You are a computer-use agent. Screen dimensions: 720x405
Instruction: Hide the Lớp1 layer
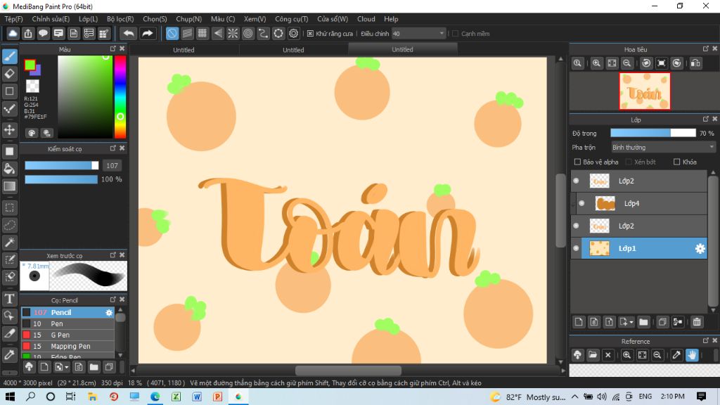click(x=576, y=248)
